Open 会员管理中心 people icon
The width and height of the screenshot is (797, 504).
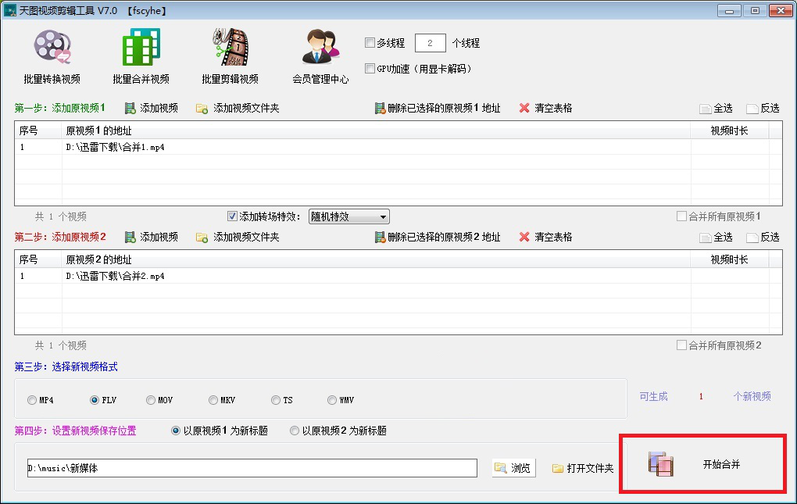(x=320, y=47)
